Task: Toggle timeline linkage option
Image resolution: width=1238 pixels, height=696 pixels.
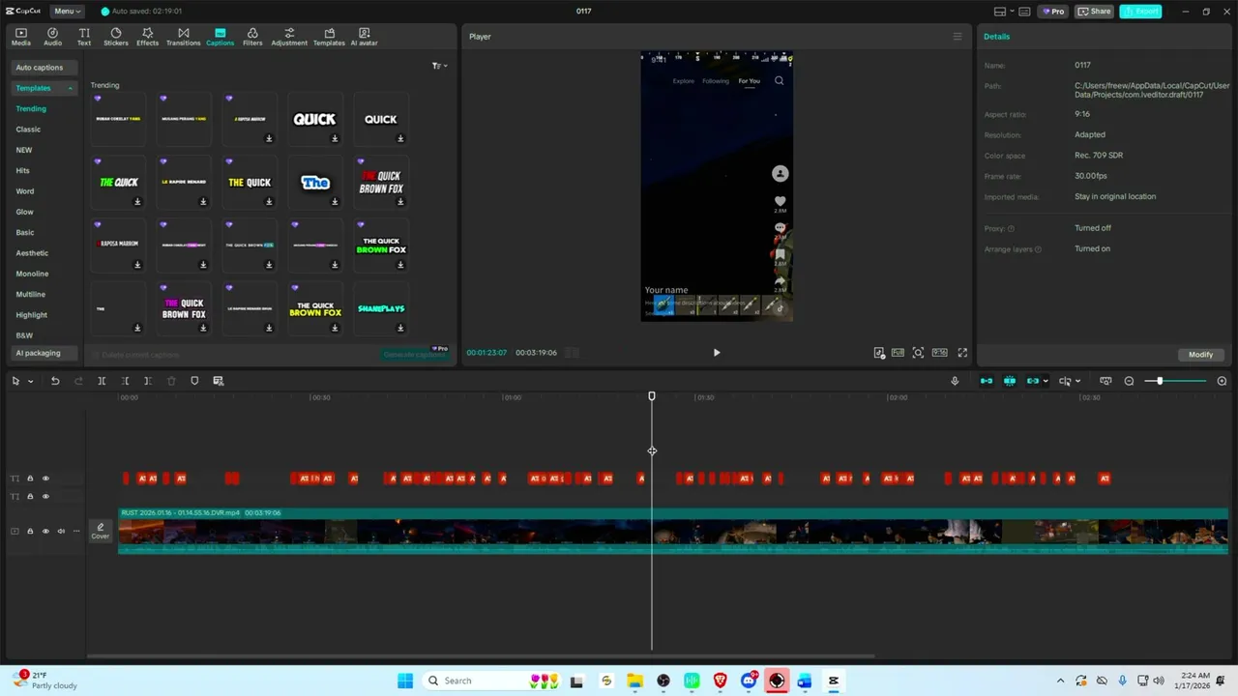Action: click(x=1032, y=381)
